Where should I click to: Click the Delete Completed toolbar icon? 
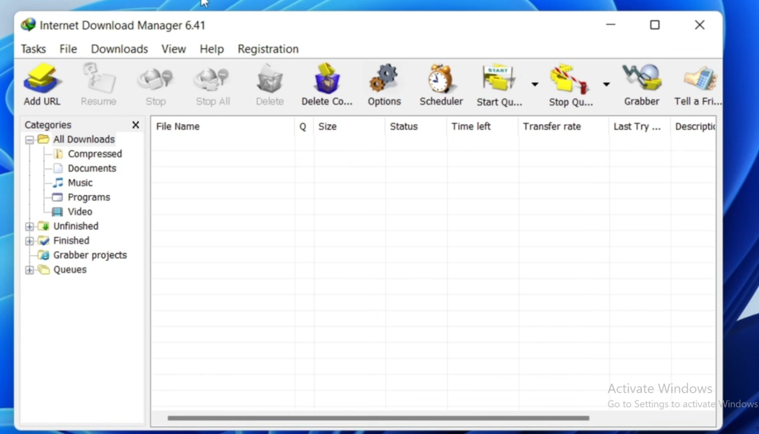click(x=327, y=79)
